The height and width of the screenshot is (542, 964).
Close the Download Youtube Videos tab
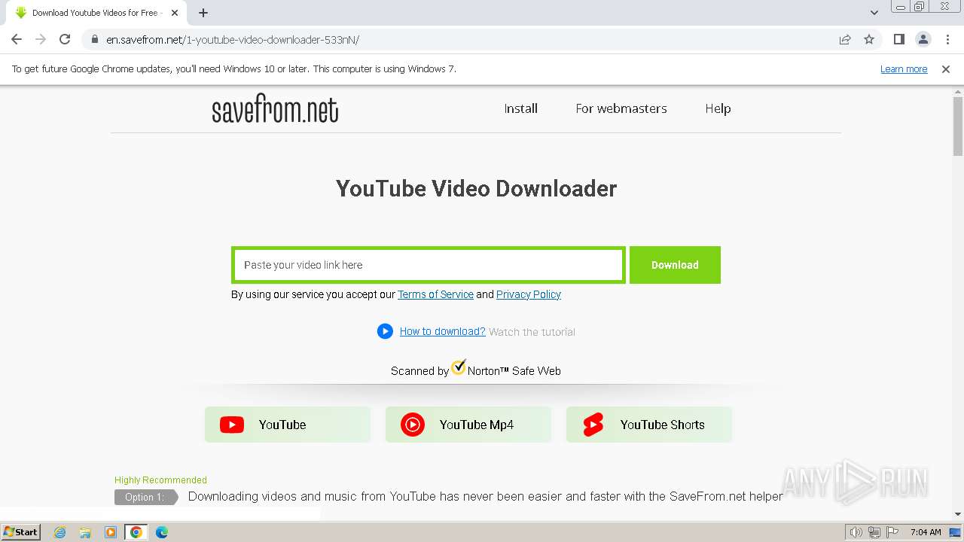point(175,13)
